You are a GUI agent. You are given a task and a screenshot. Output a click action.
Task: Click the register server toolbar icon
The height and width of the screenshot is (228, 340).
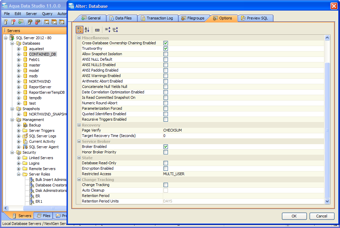6,22
